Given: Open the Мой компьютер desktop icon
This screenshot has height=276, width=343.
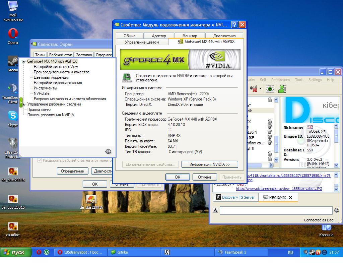Looking at the screenshot, I should (x=13, y=11).
